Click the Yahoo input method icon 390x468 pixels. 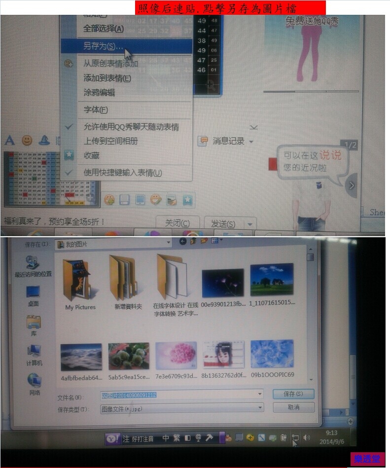[113, 438]
